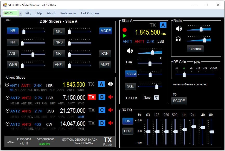Click the 63 Hz RX EQ band slider
This screenshot has height=151, width=225.
click(x=148, y=131)
